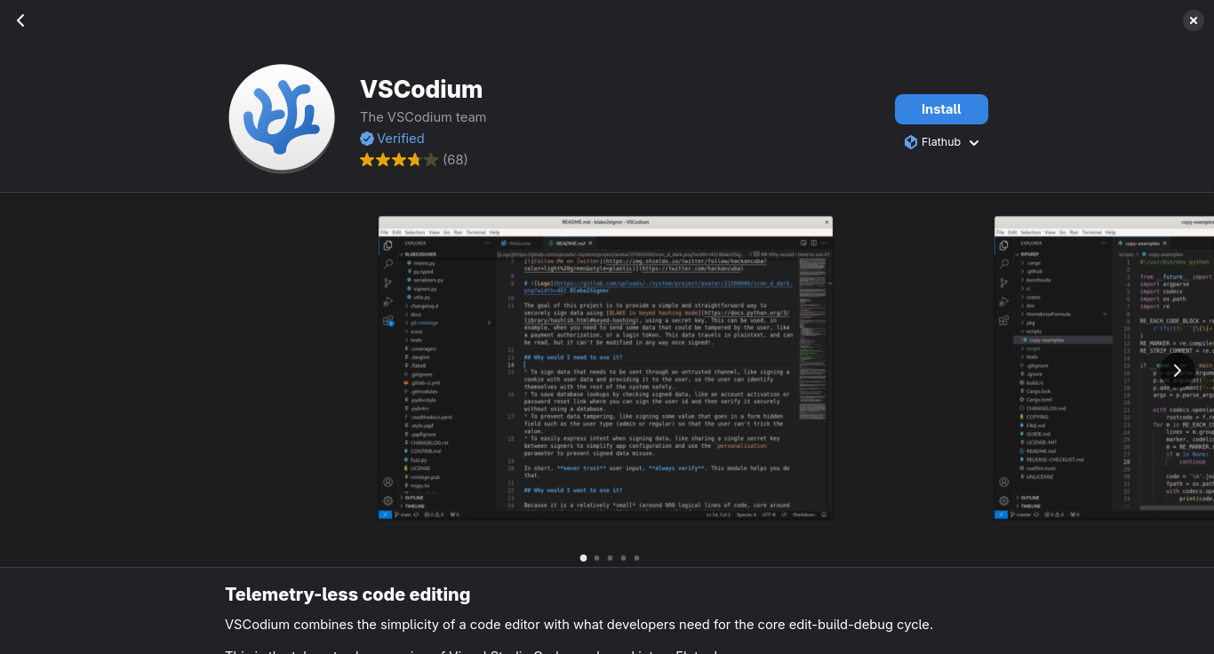
Task: Go back using the top-left arrow
Action: point(20,20)
